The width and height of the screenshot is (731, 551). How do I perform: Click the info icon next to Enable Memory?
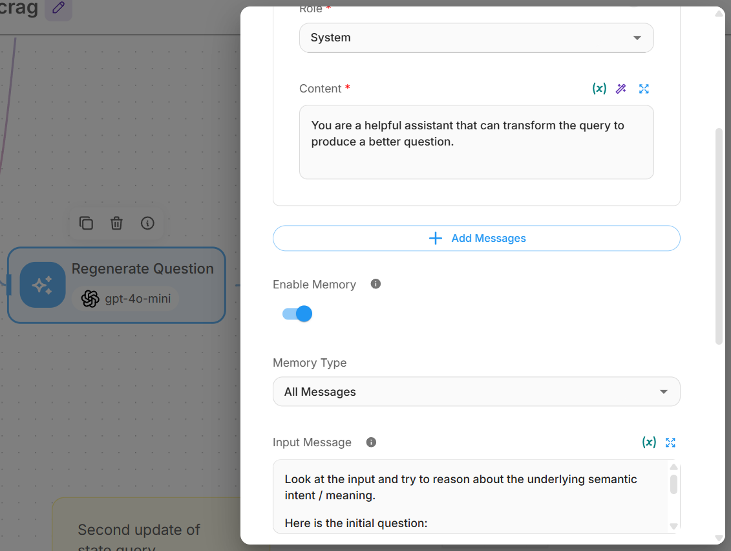click(376, 284)
